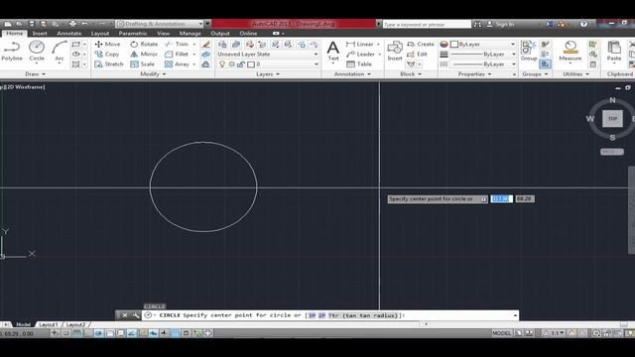The width and height of the screenshot is (635, 357).
Task: Choose the Copy tool in Modify panel
Action: 107,54
